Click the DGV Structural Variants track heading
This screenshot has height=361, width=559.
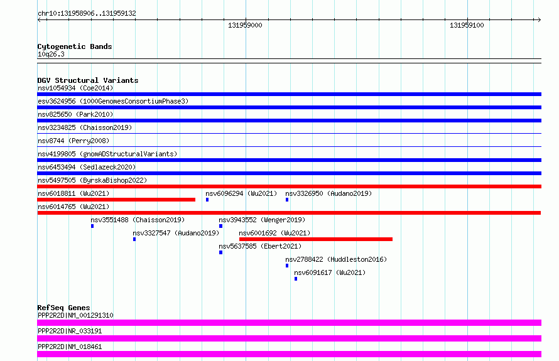coord(88,80)
